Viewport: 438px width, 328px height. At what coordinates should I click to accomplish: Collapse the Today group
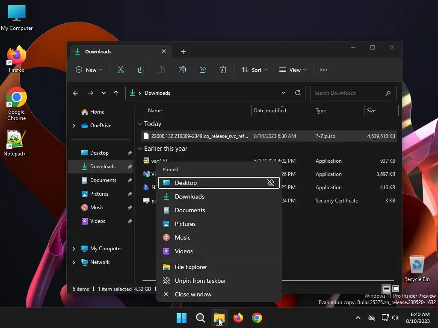[140, 124]
